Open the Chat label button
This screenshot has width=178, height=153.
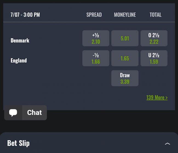35,113
